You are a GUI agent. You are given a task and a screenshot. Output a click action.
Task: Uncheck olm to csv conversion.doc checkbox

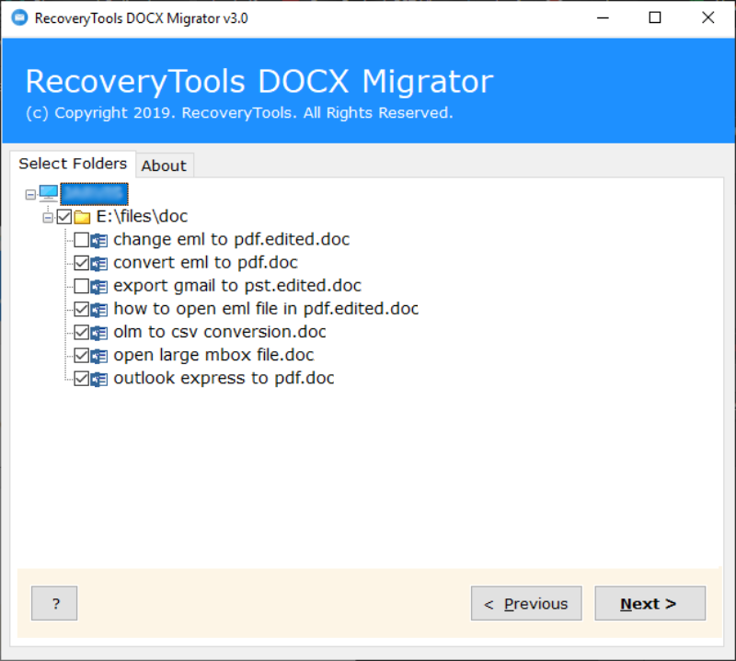pos(82,332)
